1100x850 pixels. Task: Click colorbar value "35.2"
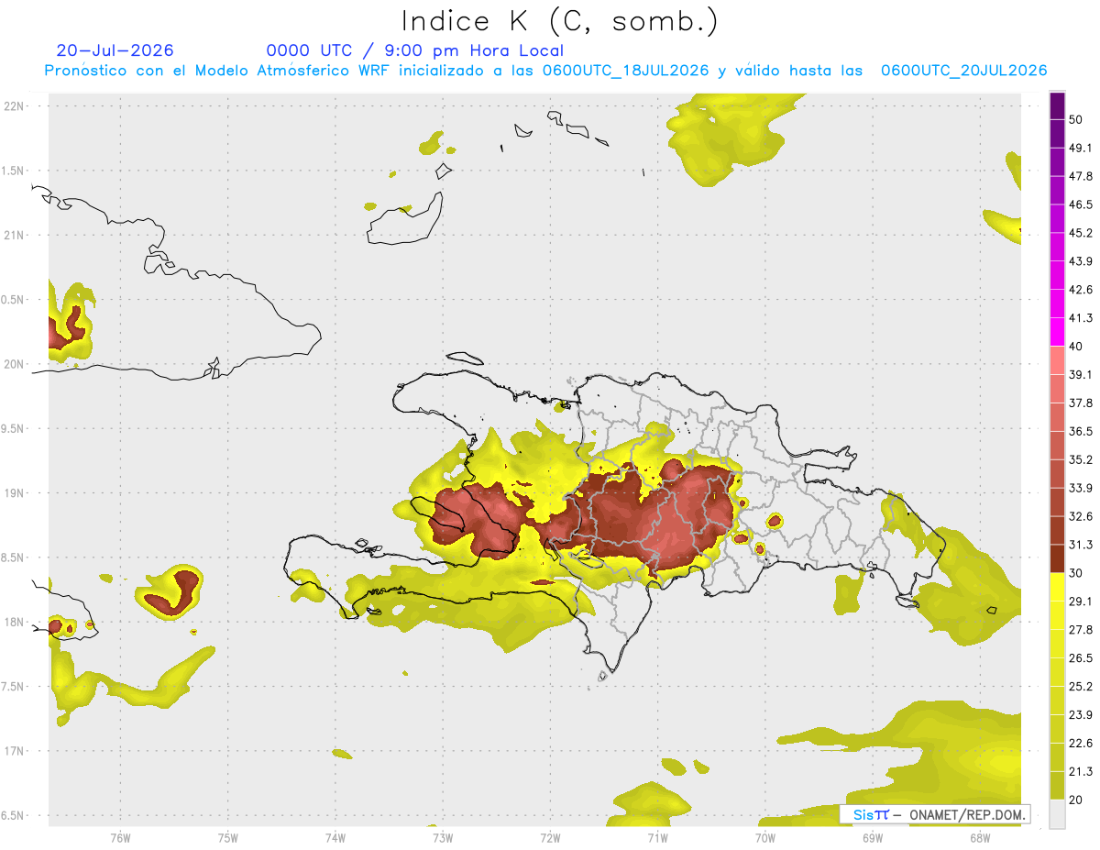(1081, 459)
